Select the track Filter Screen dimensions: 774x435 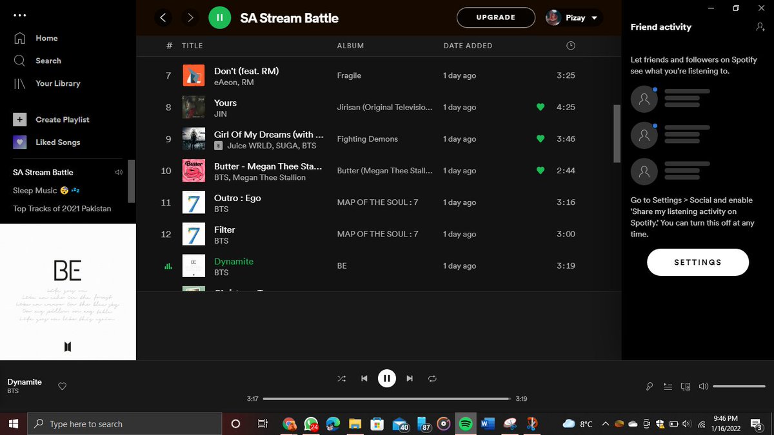tap(224, 229)
